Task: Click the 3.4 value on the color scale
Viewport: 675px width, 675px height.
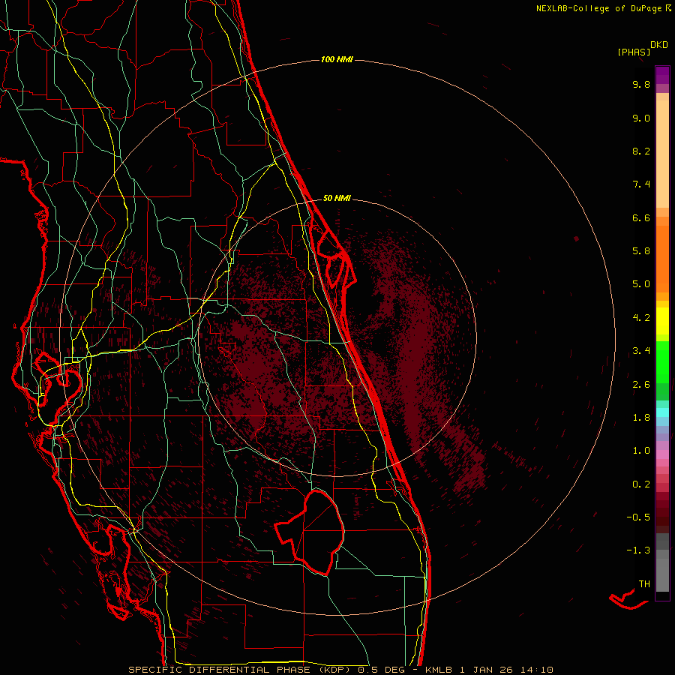Action: click(x=641, y=351)
